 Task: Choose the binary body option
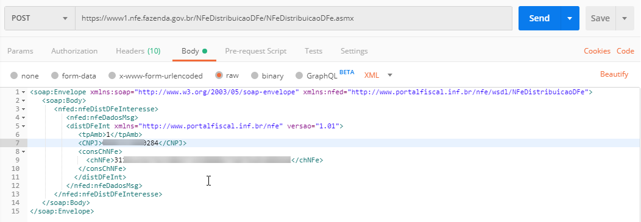tap(267, 75)
